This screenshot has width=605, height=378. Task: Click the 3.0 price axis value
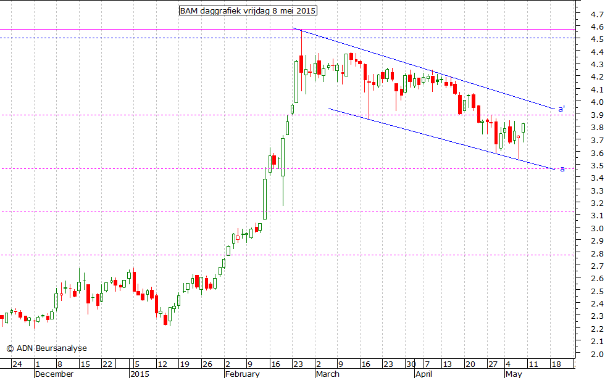click(597, 229)
